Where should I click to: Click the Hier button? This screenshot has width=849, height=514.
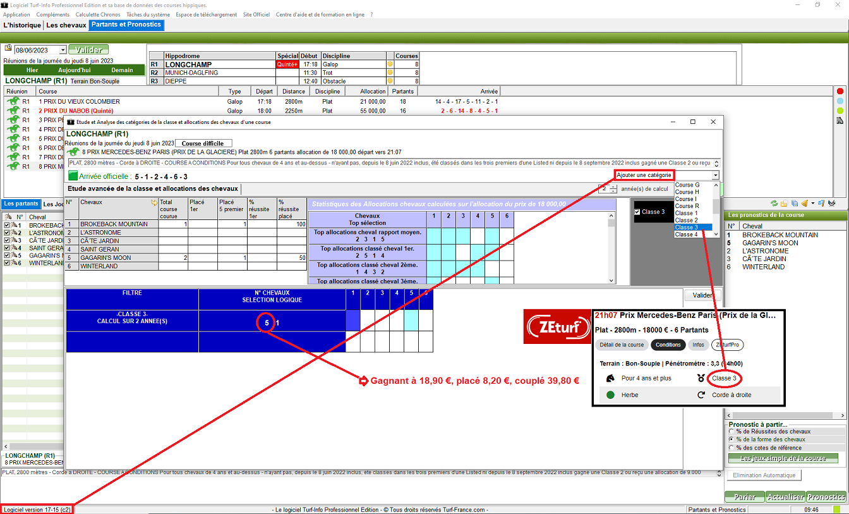click(32, 70)
